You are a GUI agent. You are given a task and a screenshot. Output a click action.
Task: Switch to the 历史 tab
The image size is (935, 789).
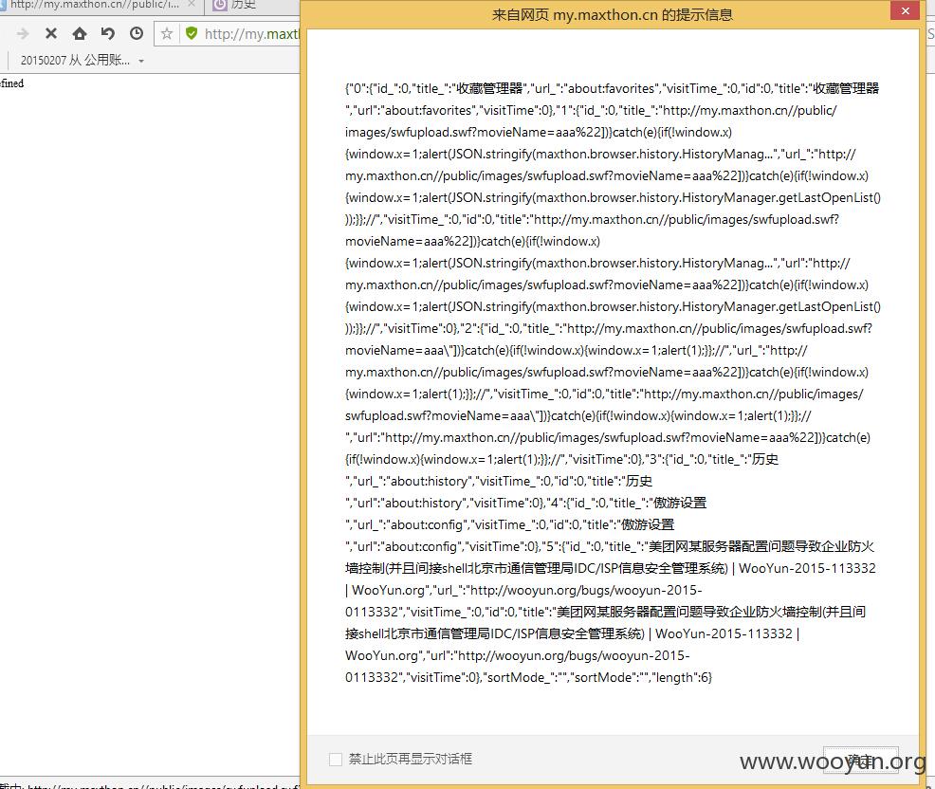pyautogui.click(x=244, y=5)
